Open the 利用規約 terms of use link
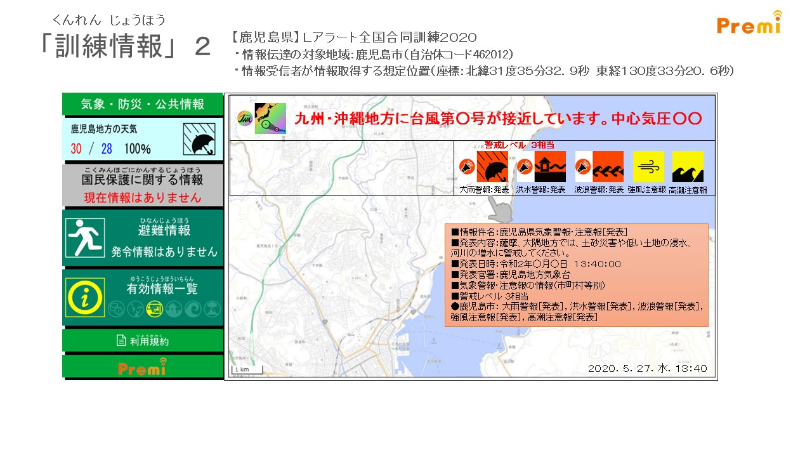 (x=143, y=341)
